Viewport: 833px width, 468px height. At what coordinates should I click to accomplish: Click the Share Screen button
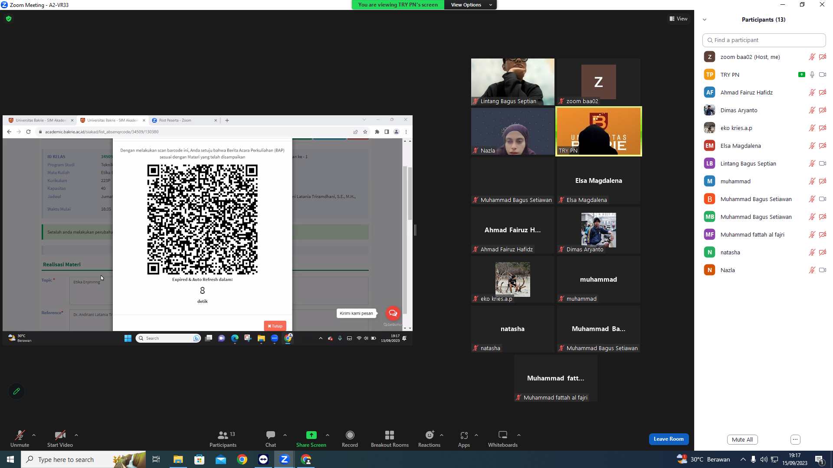(311, 439)
